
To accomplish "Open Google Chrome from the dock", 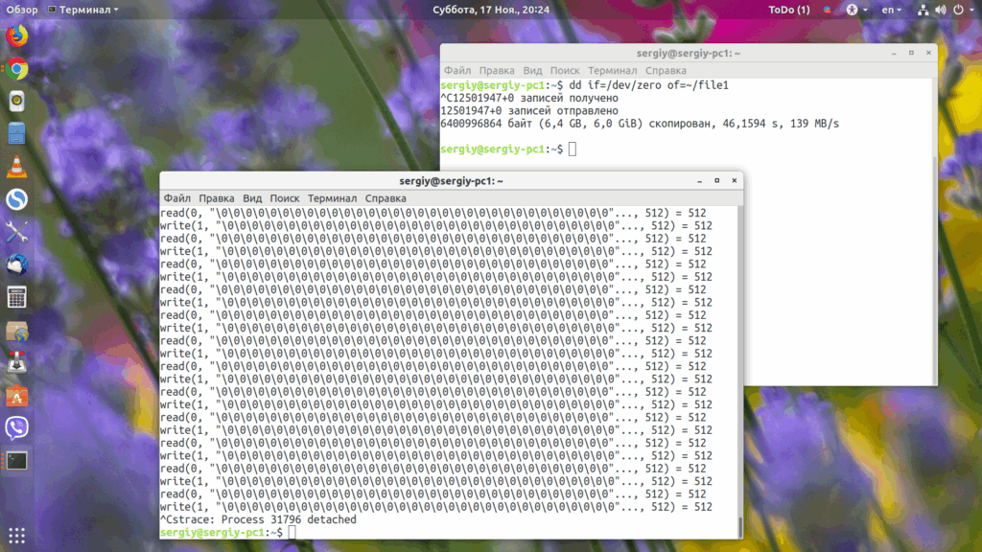I will (17, 69).
